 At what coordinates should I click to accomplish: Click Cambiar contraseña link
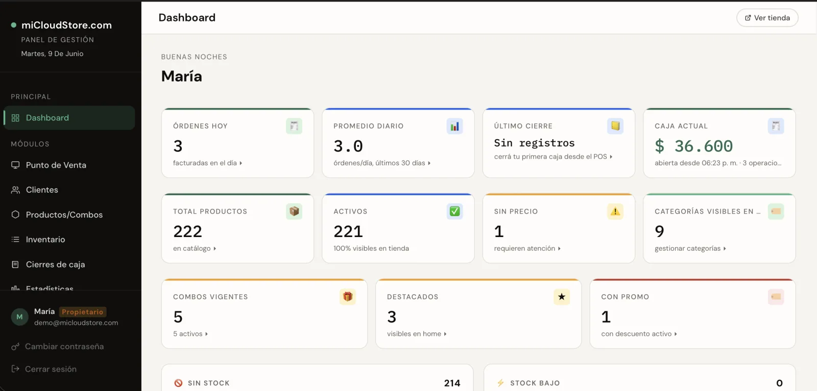pyautogui.click(x=64, y=347)
